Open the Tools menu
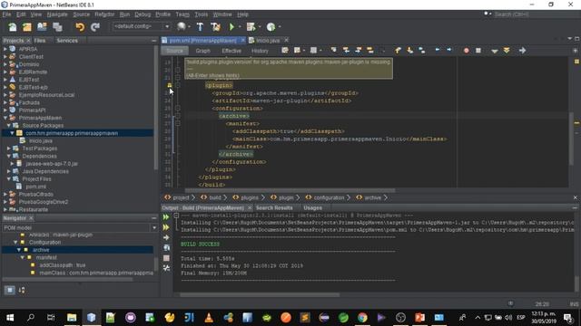Image resolution: width=581 pixels, height=326 pixels. tap(202, 14)
